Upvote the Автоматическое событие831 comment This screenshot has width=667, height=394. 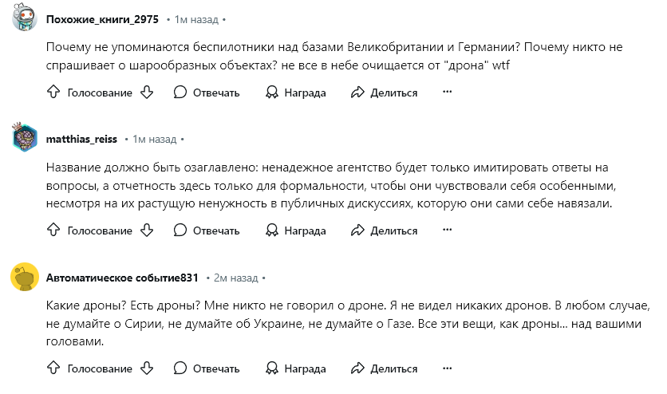(53, 368)
